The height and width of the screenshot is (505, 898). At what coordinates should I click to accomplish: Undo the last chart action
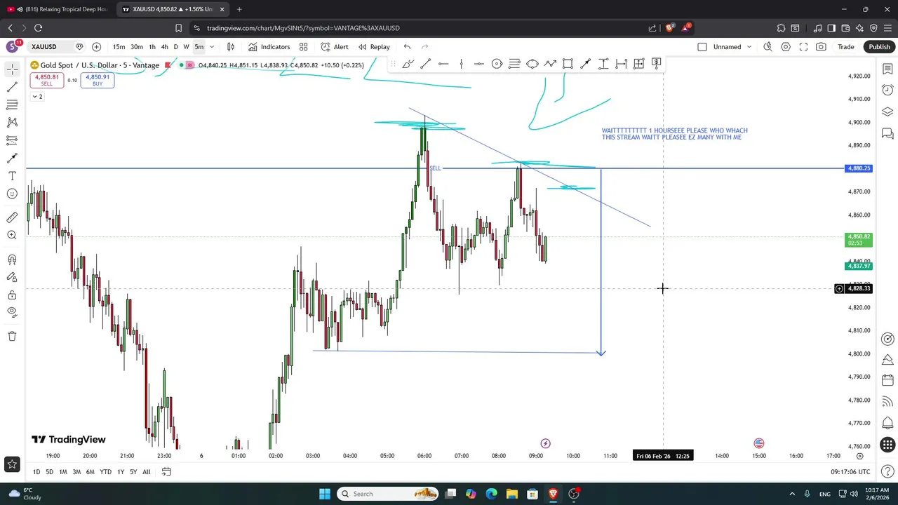407,47
